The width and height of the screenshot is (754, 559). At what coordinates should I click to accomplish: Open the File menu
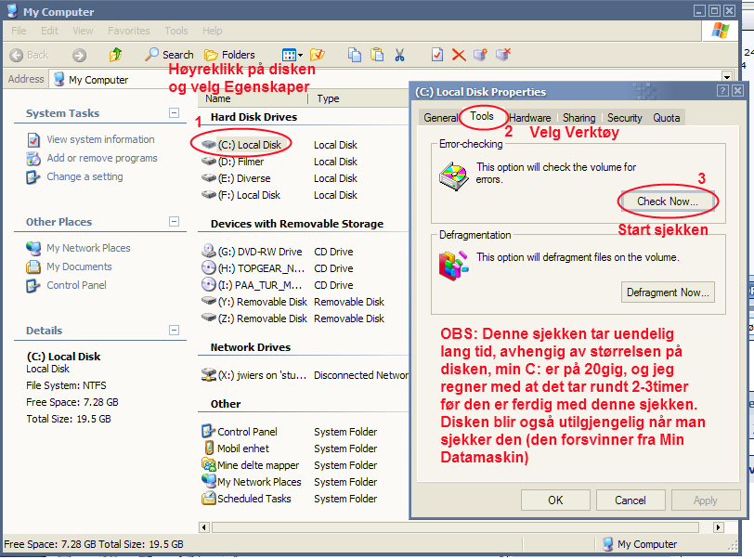pyautogui.click(x=19, y=31)
